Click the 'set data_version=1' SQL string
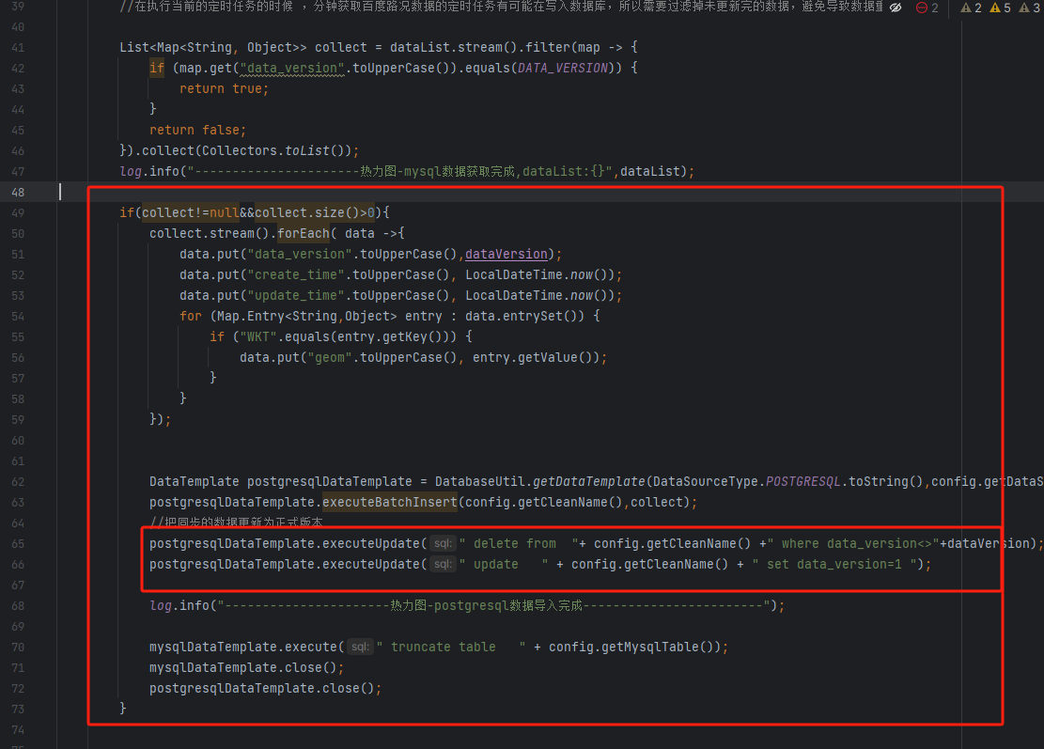1044x749 pixels. click(837, 564)
